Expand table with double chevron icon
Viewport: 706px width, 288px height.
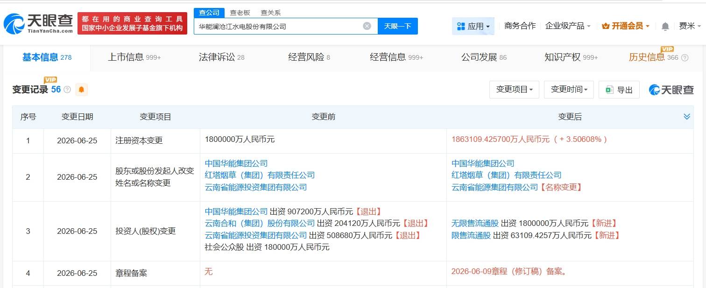click(686, 117)
